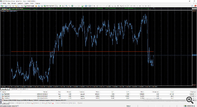This screenshot has width=197, height=107.
Task: Toggle the Terminal panel icon
Action: point(19,6)
